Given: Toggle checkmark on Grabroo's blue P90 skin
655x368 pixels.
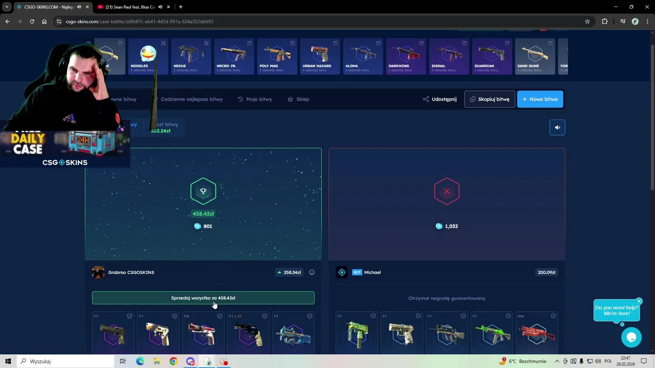Looking at the screenshot, I should click(x=310, y=316).
